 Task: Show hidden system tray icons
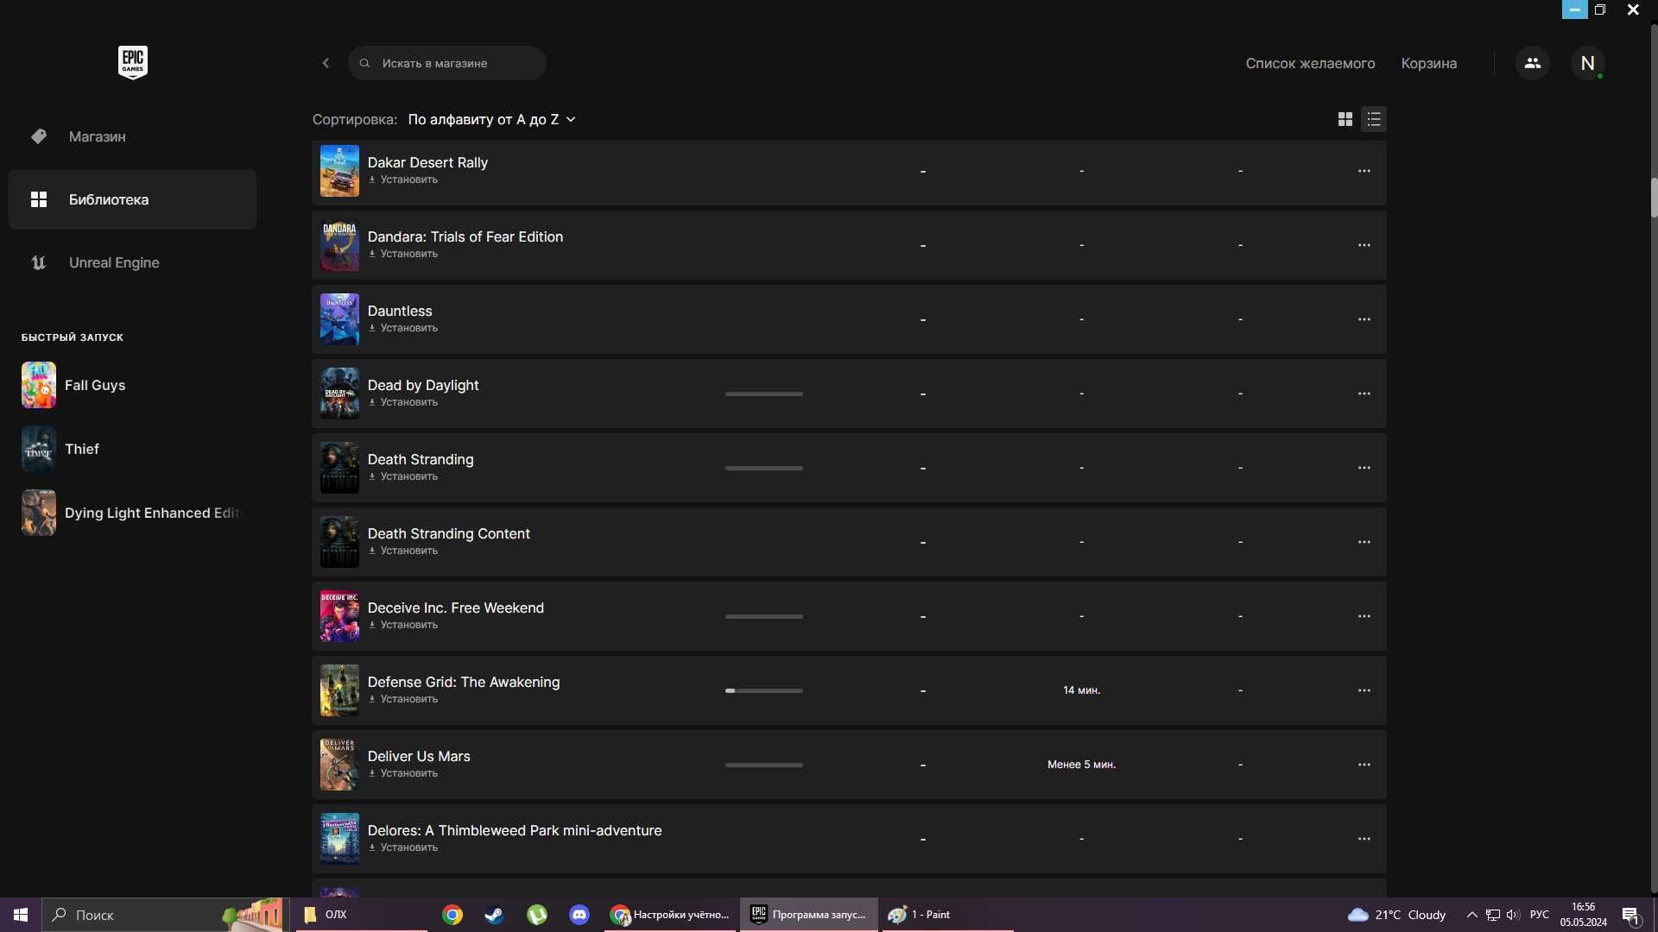(1471, 915)
